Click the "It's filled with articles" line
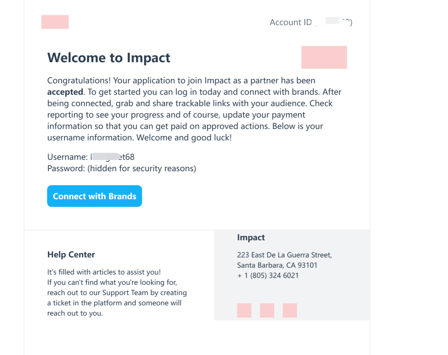The width and height of the screenshot is (448, 355). 104,272
